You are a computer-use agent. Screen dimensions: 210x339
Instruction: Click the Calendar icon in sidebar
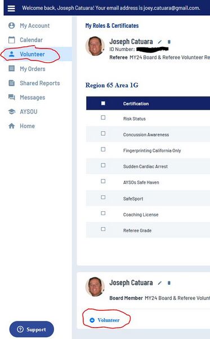coord(12,40)
